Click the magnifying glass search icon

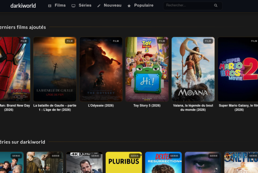(216, 6)
